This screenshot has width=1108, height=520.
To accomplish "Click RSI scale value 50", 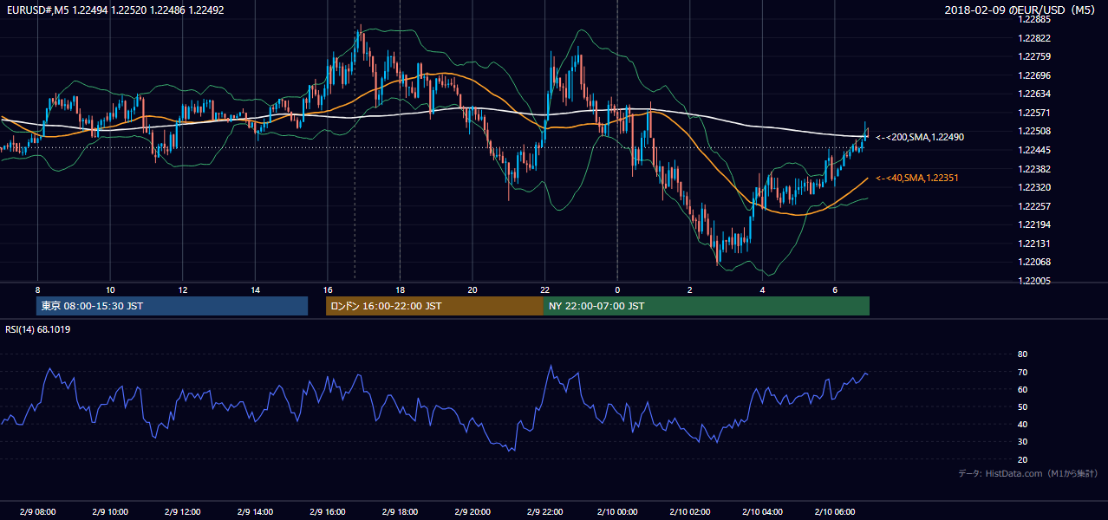I will [1022, 406].
